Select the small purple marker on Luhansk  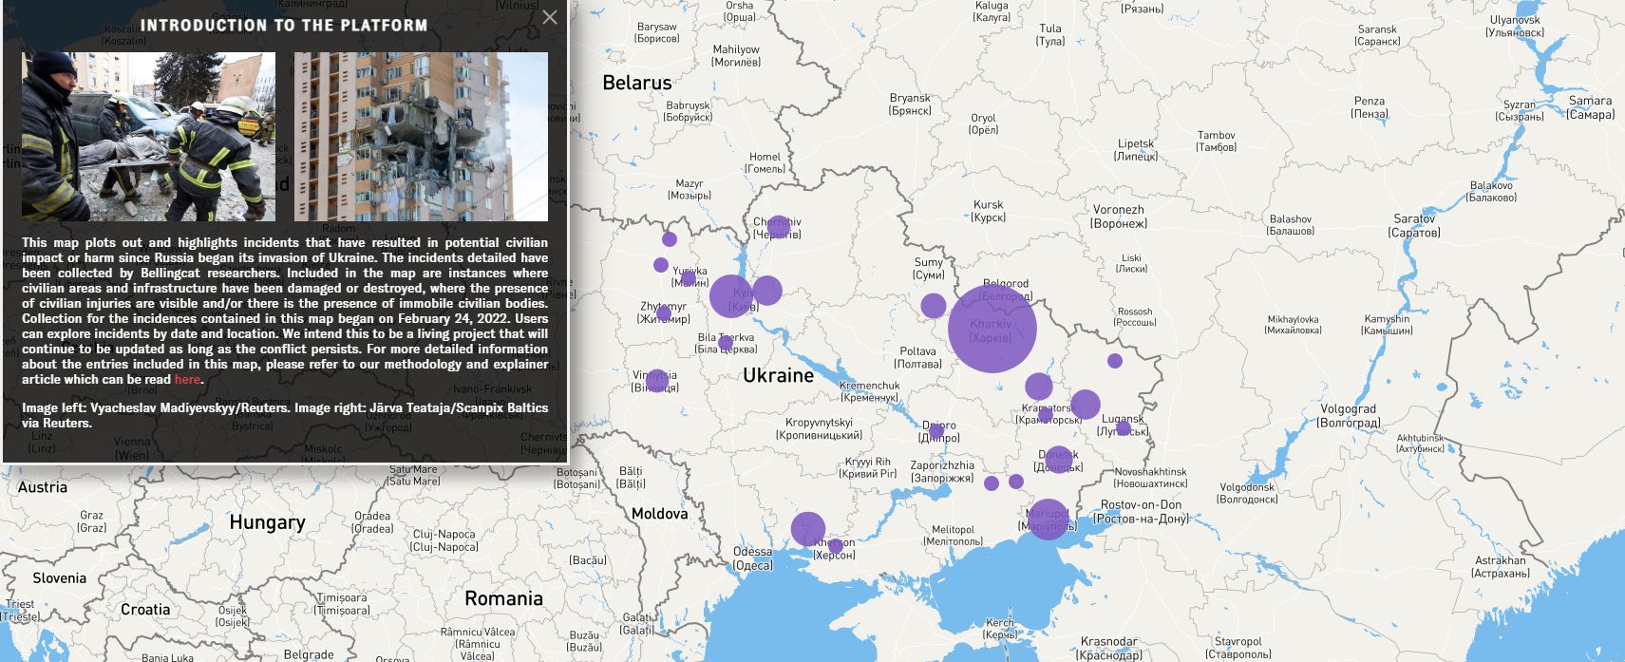[1124, 428]
